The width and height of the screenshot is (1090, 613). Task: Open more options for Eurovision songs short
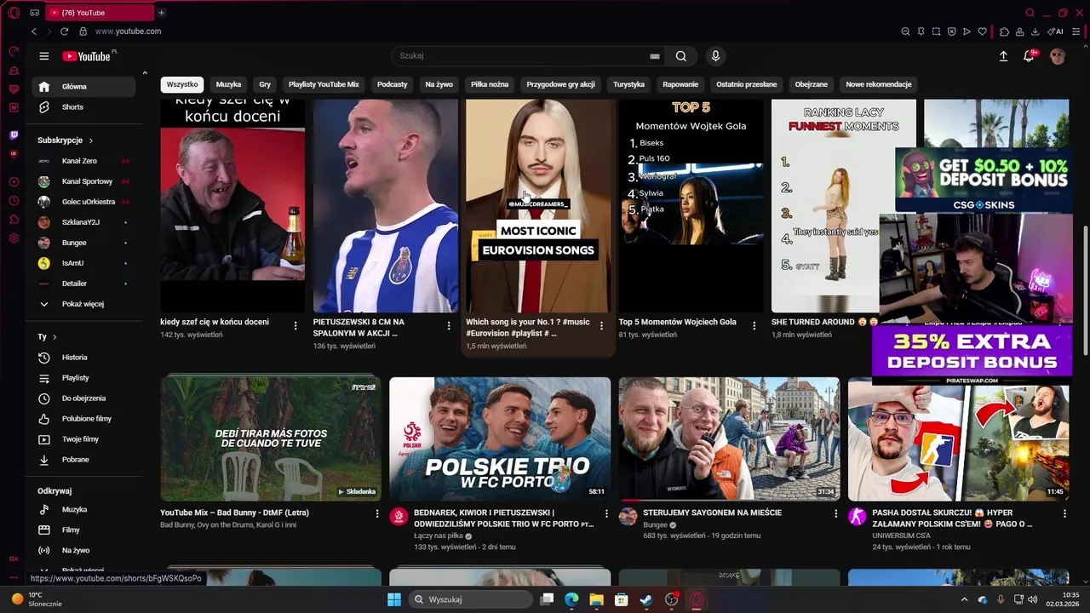(x=601, y=325)
